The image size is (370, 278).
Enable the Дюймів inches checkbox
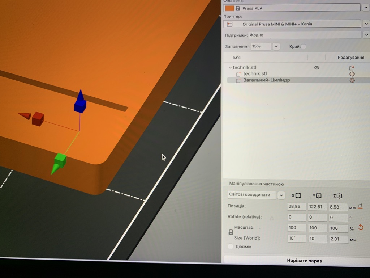coord(231,246)
